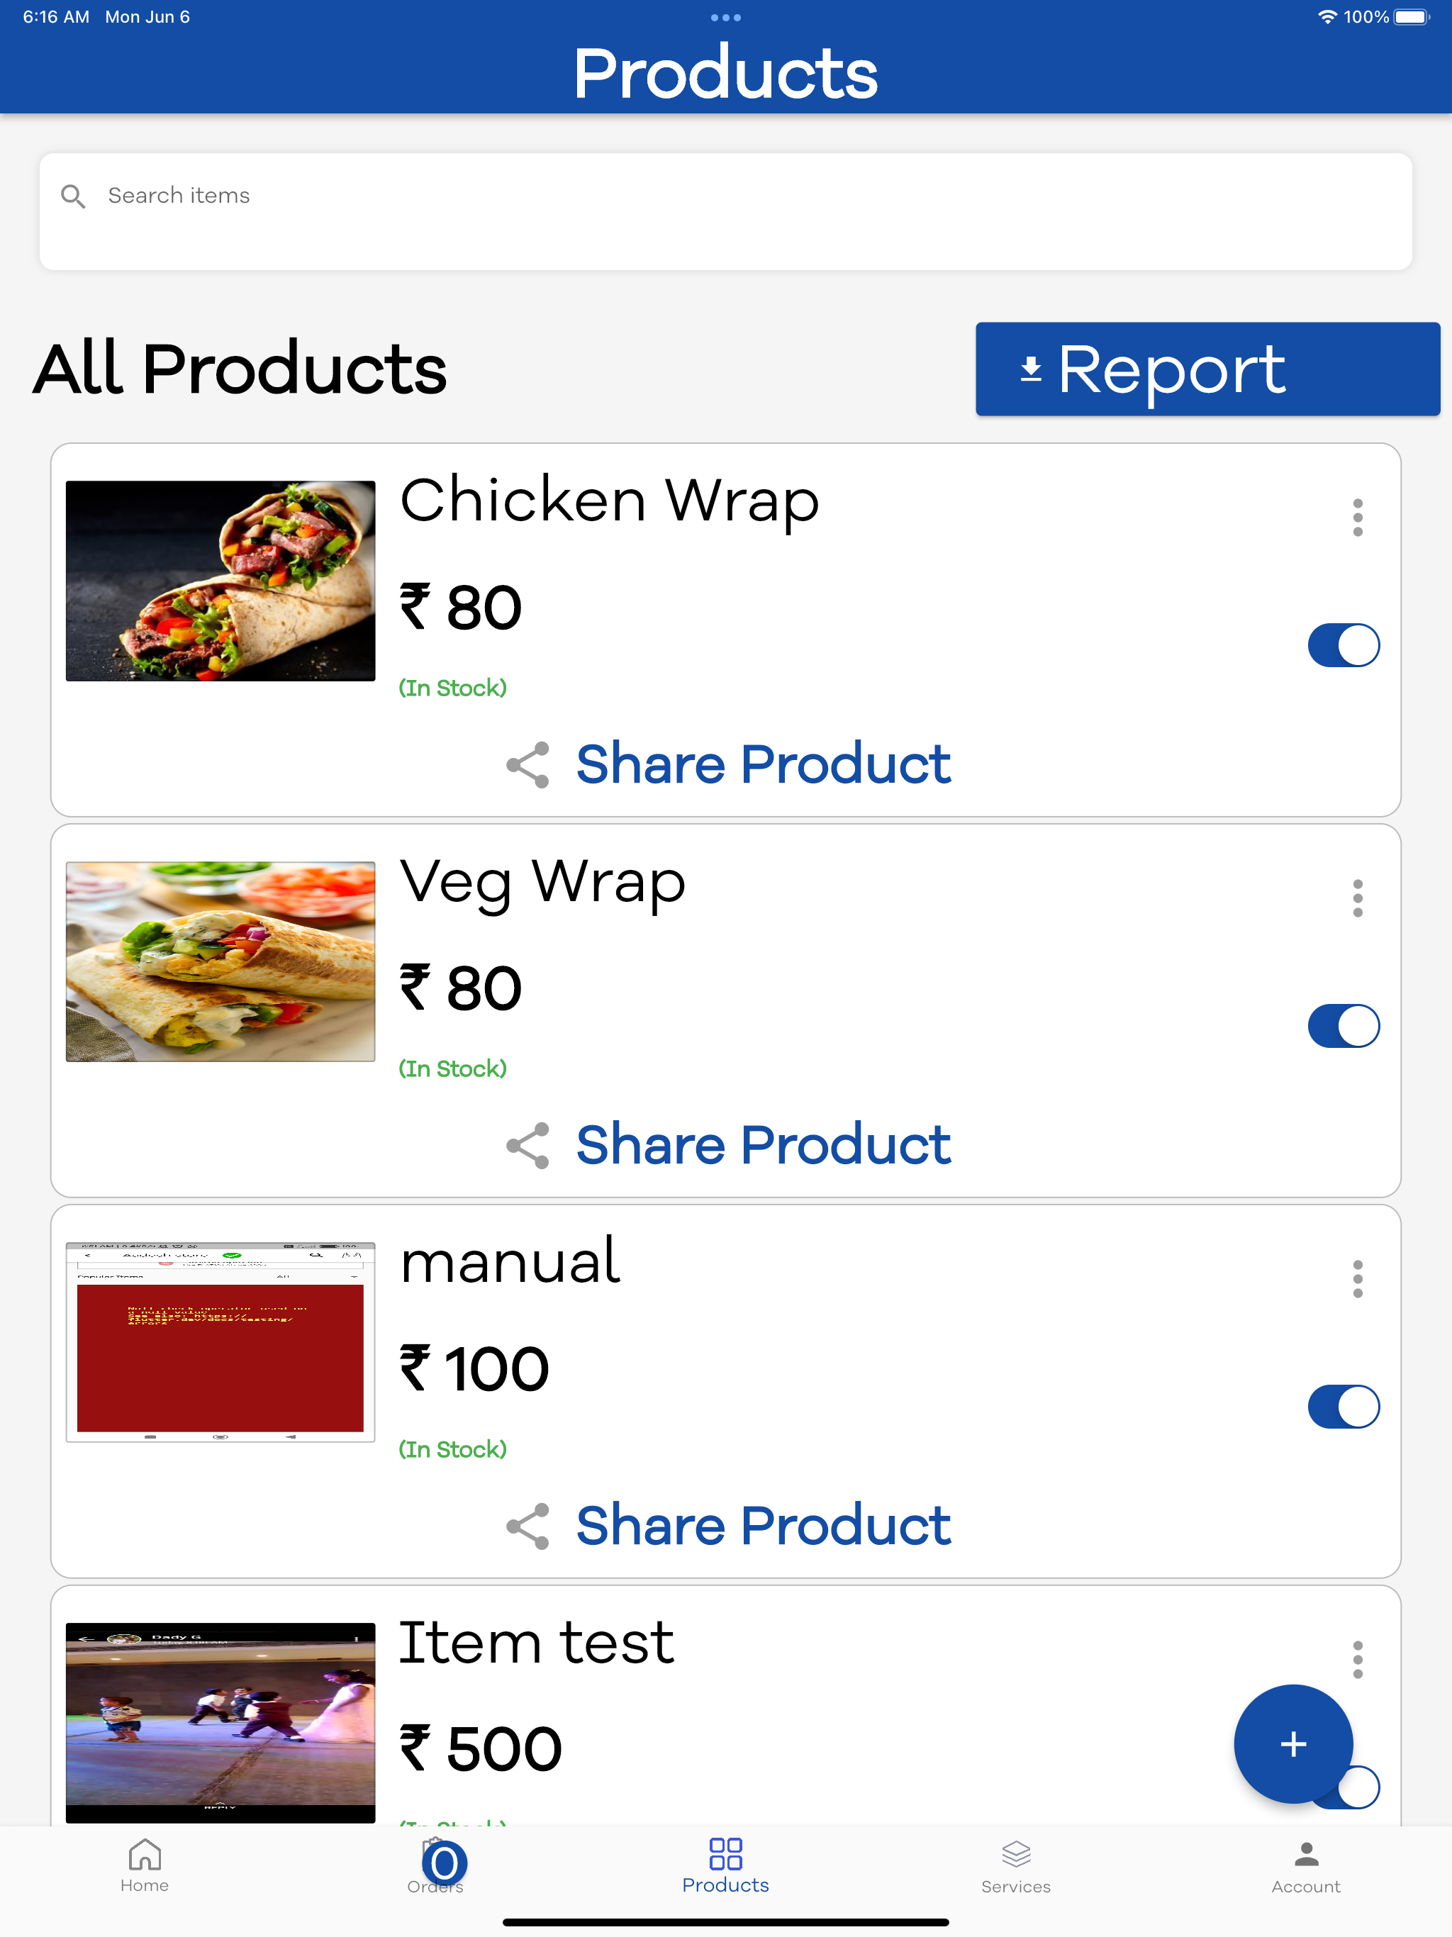Tap the share icon under Chicken Wrap
Screen dimensions: 1452x1937
pyautogui.click(x=528, y=764)
